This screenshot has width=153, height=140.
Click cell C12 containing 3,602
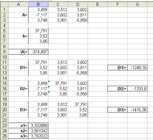click(58, 68)
